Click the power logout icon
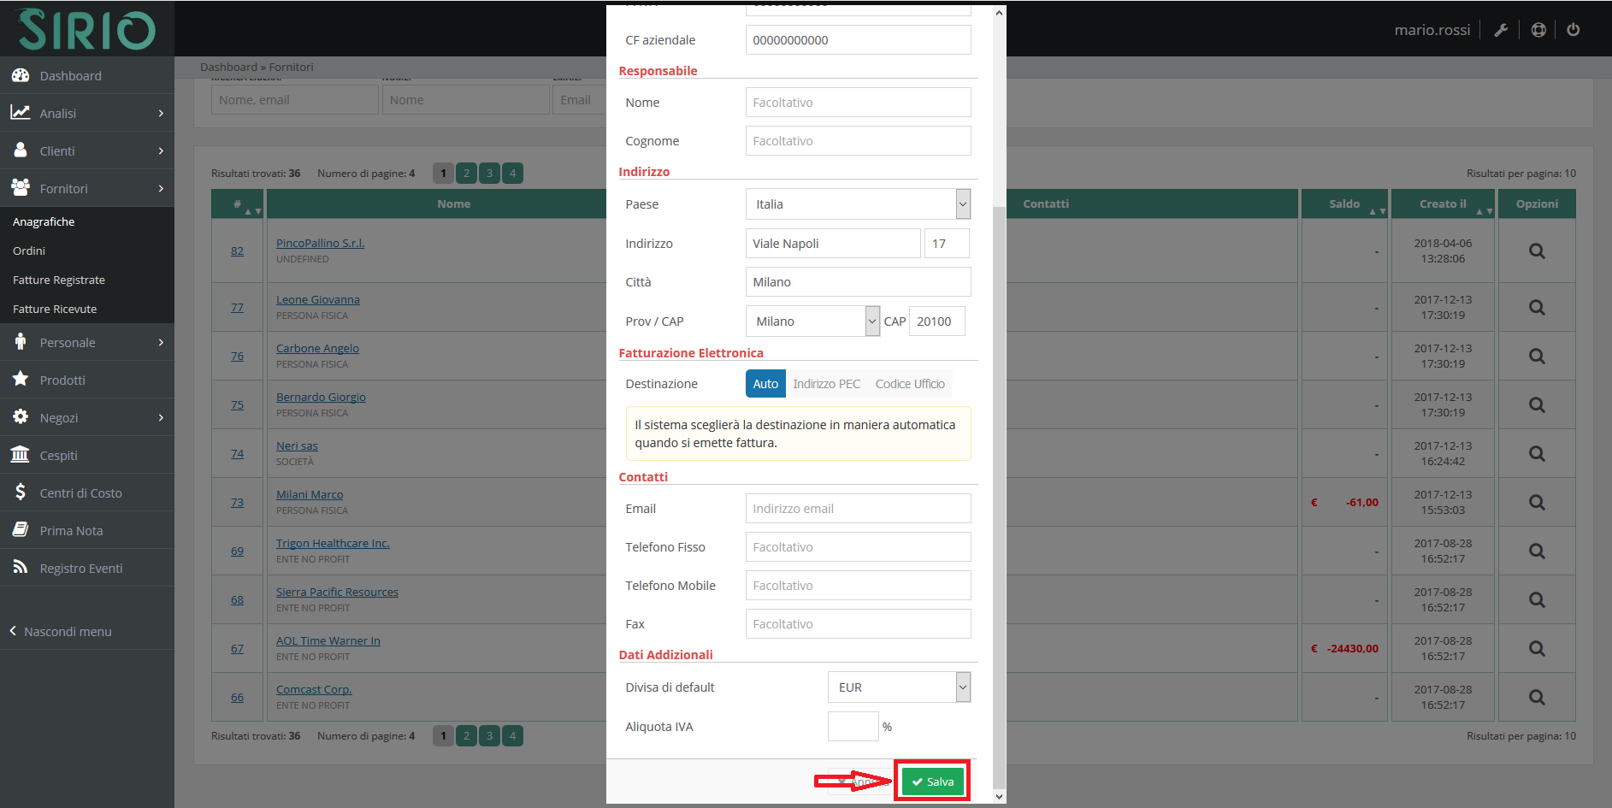Screen dimensions: 1612x808 click(x=1573, y=30)
